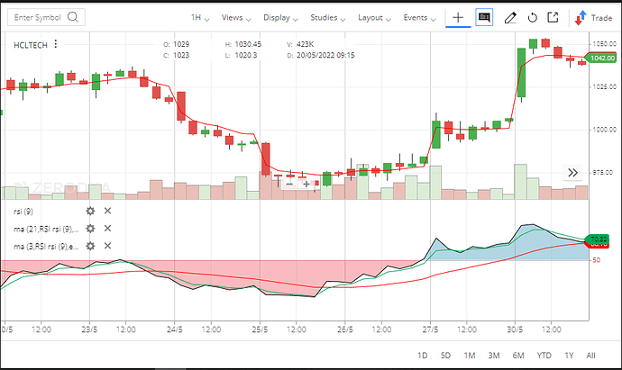Select the 1M range
622x370 pixels.
click(470, 356)
